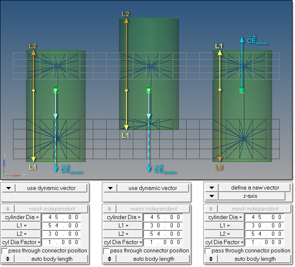
Task: Click middle panel 'mesh independent' button
Action: (x=153, y=209)
